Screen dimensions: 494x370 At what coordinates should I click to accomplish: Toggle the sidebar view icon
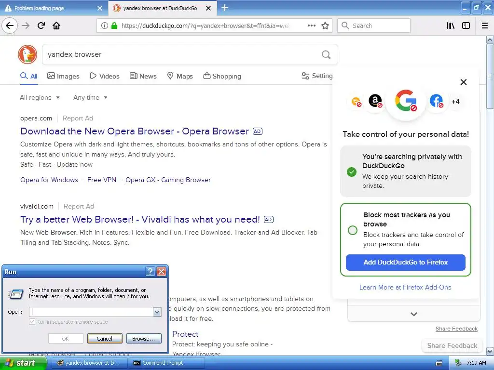[466, 26]
